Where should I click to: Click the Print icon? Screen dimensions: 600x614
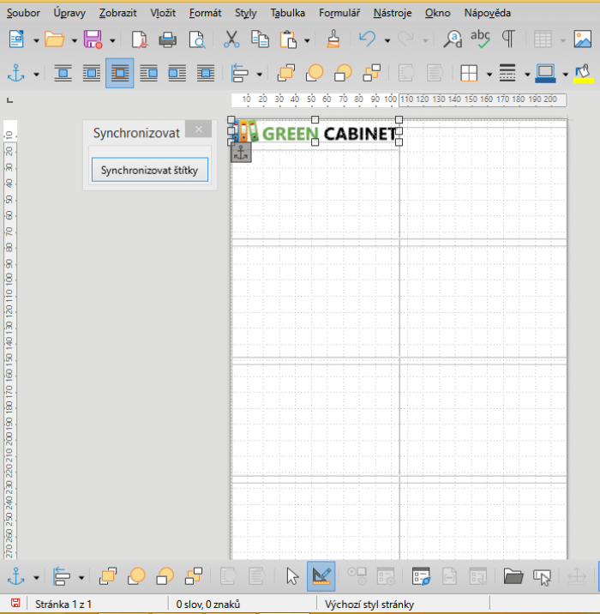pos(168,39)
